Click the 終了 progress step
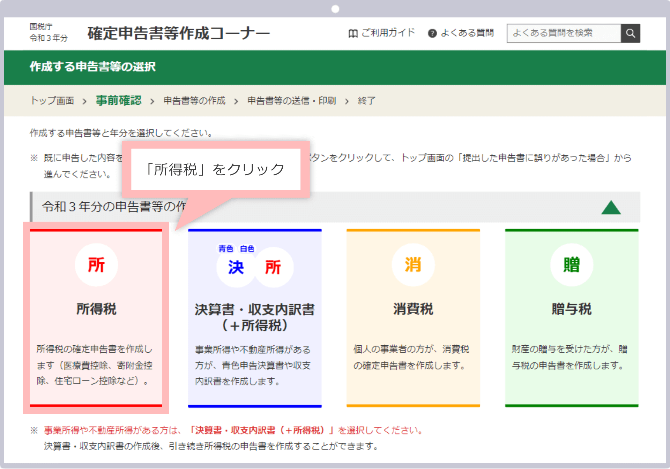This screenshot has height=469, width=670. pos(366,101)
